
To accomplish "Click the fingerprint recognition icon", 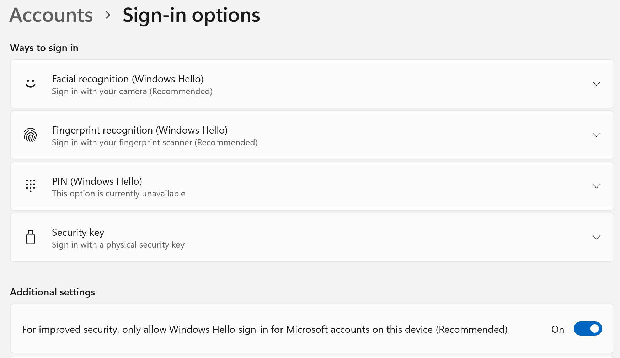I will [x=31, y=135].
